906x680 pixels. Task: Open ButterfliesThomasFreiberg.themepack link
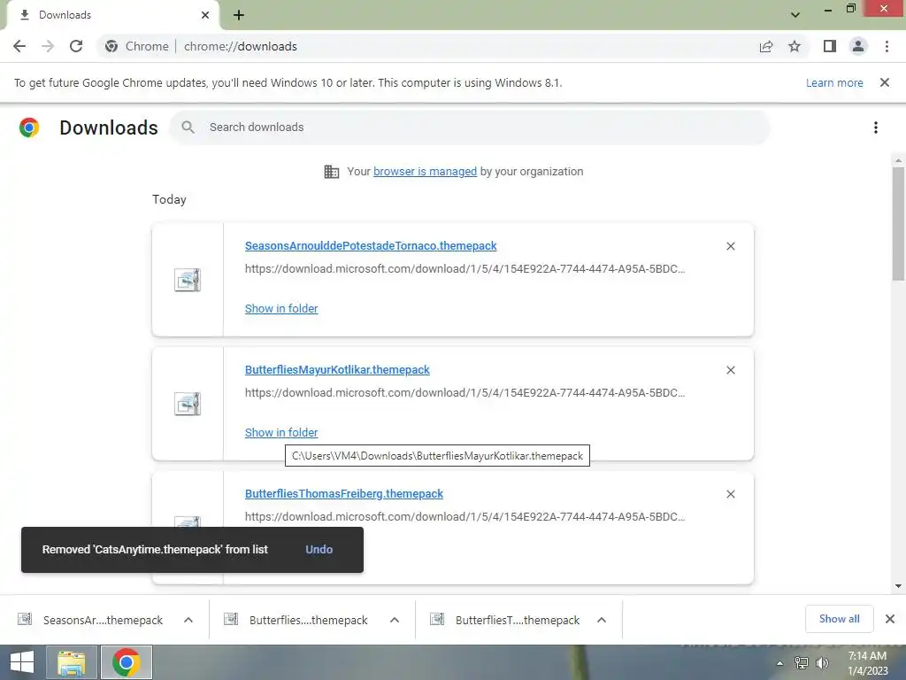[344, 494]
